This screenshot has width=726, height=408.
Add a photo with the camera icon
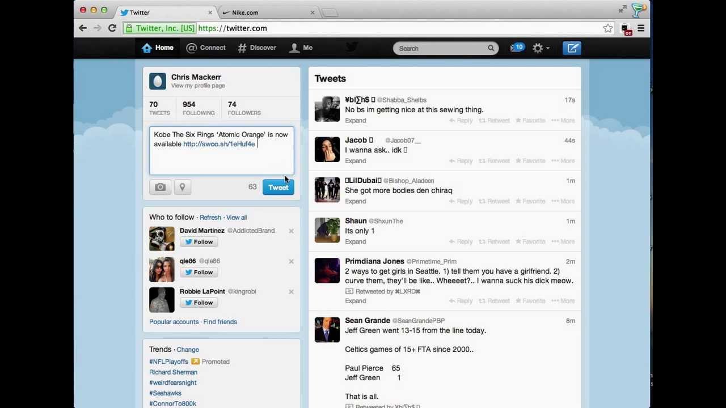coord(160,187)
